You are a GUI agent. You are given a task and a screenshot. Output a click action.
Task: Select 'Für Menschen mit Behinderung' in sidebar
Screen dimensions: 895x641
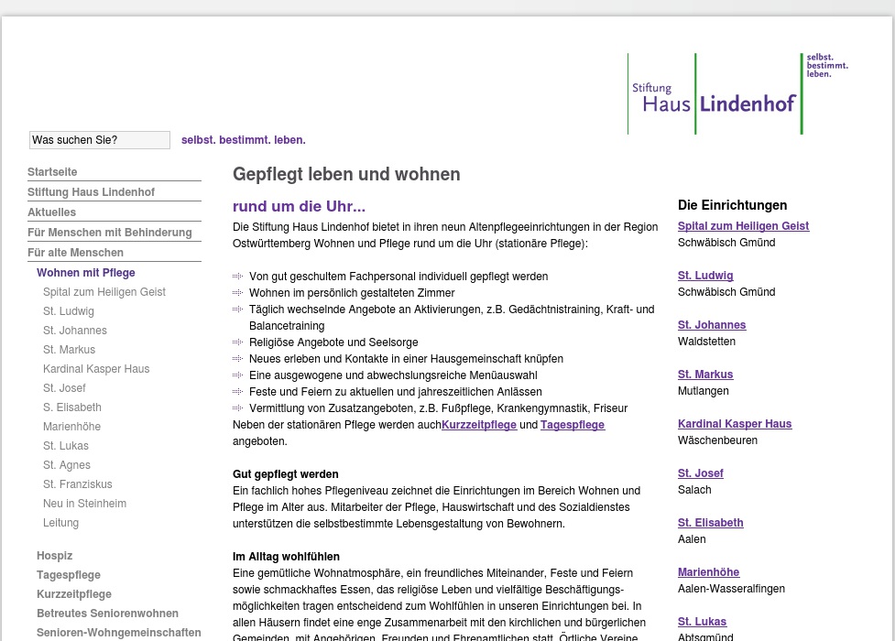[110, 232]
